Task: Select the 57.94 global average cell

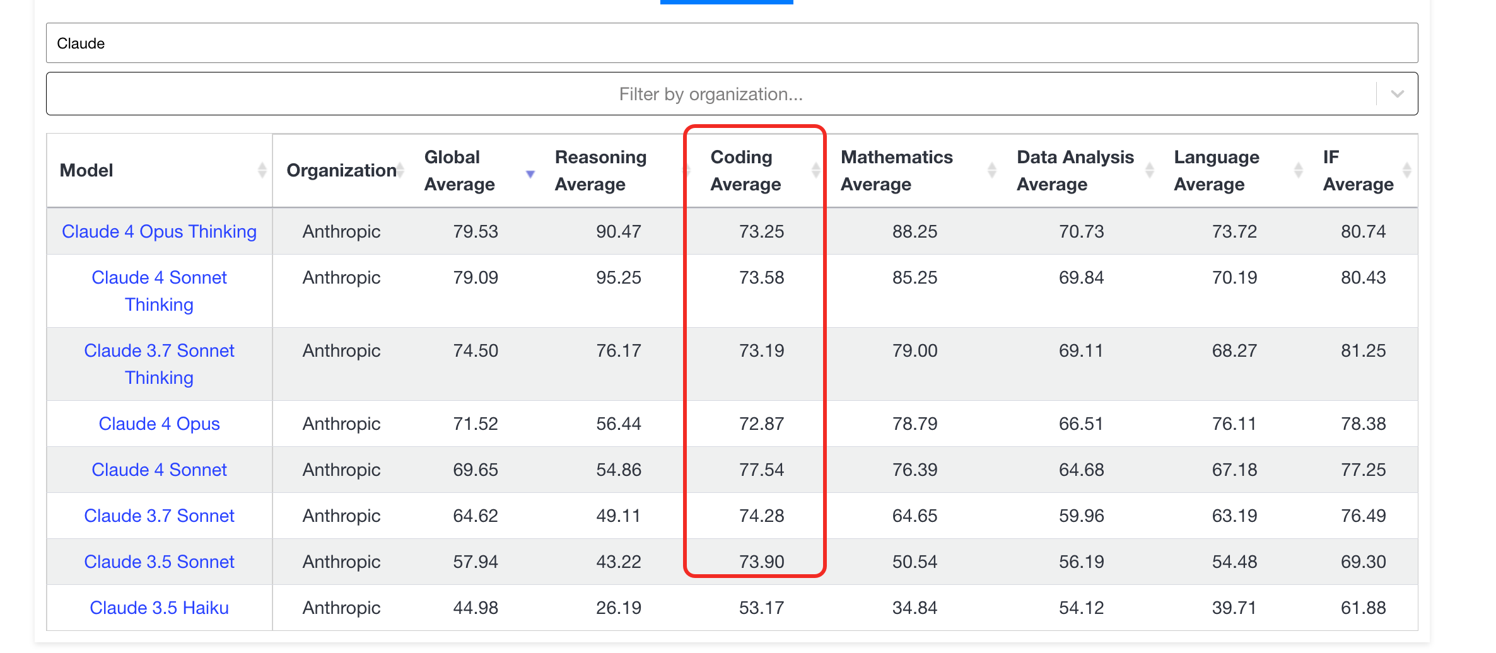Action: pyautogui.click(x=476, y=562)
